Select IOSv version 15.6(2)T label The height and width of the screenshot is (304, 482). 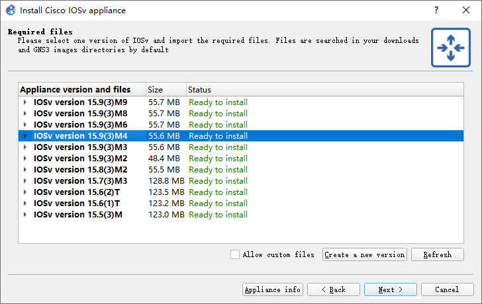pyautogui.click(x=77, y=192)
